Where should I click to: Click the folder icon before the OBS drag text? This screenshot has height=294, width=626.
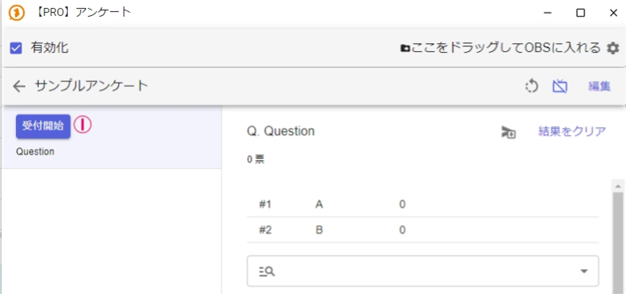coord(405,48)
